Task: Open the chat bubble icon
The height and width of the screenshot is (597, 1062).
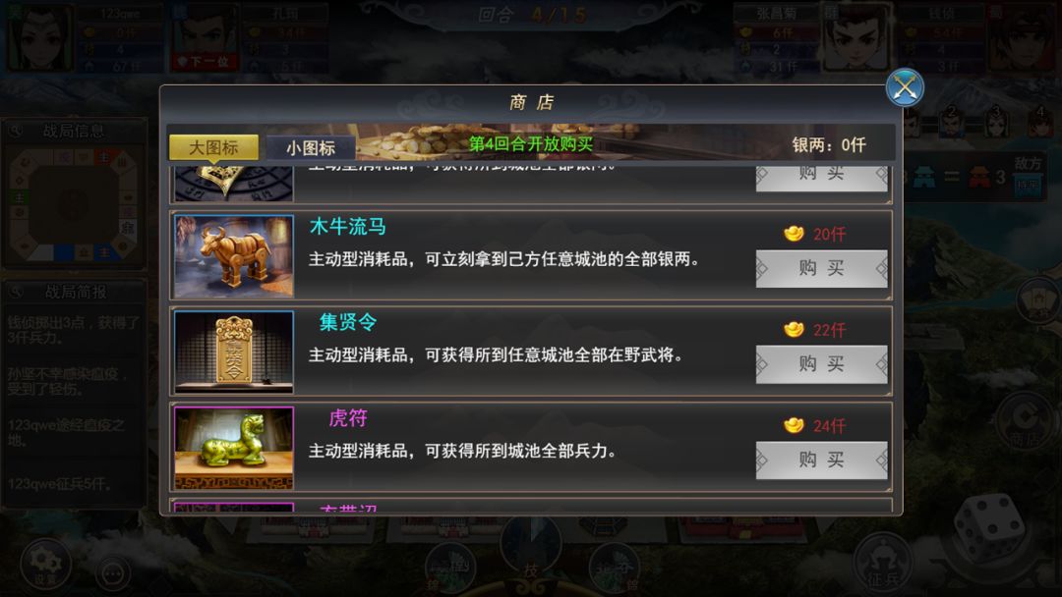Action: [112, 573]
